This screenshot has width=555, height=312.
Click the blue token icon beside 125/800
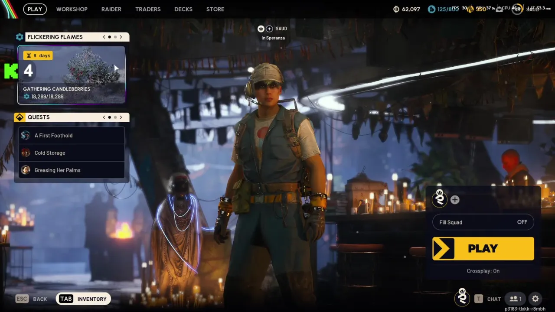point(431,9)
